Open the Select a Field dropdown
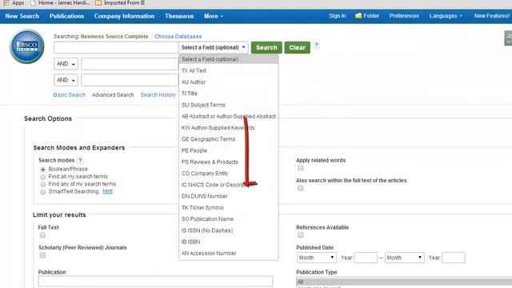This screenshot has width=512, height=288. point(214,47)
